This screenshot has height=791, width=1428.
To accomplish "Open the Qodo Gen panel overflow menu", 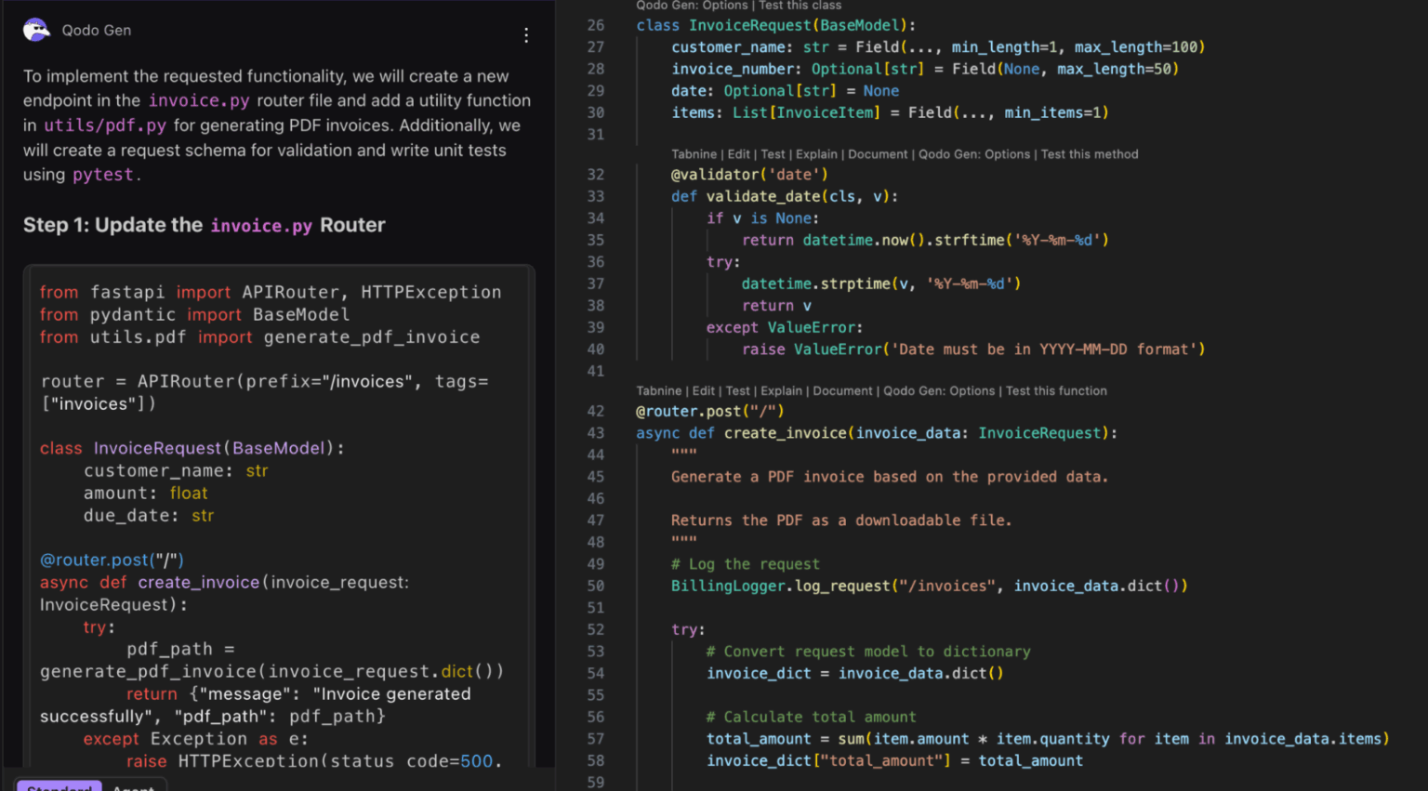I will pos(526,35).
